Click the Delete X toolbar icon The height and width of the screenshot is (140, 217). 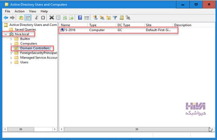[x=52, y=18]
